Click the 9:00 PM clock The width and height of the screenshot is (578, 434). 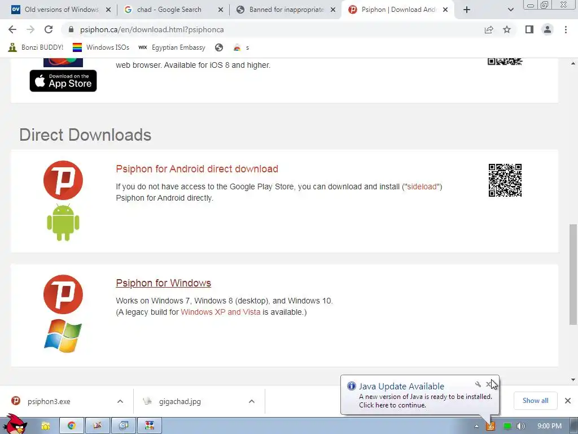549,426
